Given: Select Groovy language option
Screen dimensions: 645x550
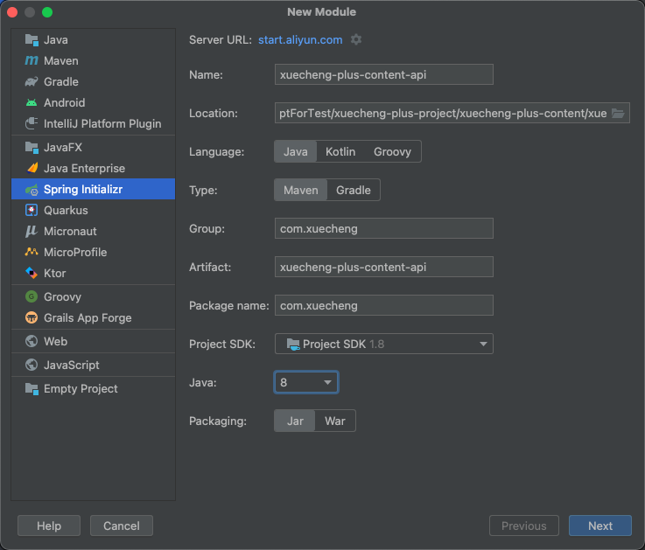Looking at the screenshot, I should [392, 152].
